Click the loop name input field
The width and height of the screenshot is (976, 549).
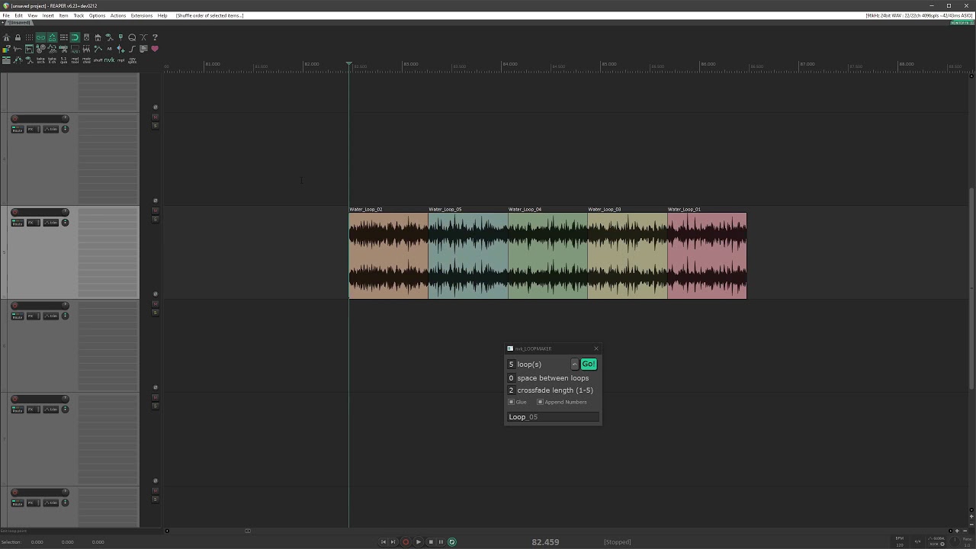(553, 417)
